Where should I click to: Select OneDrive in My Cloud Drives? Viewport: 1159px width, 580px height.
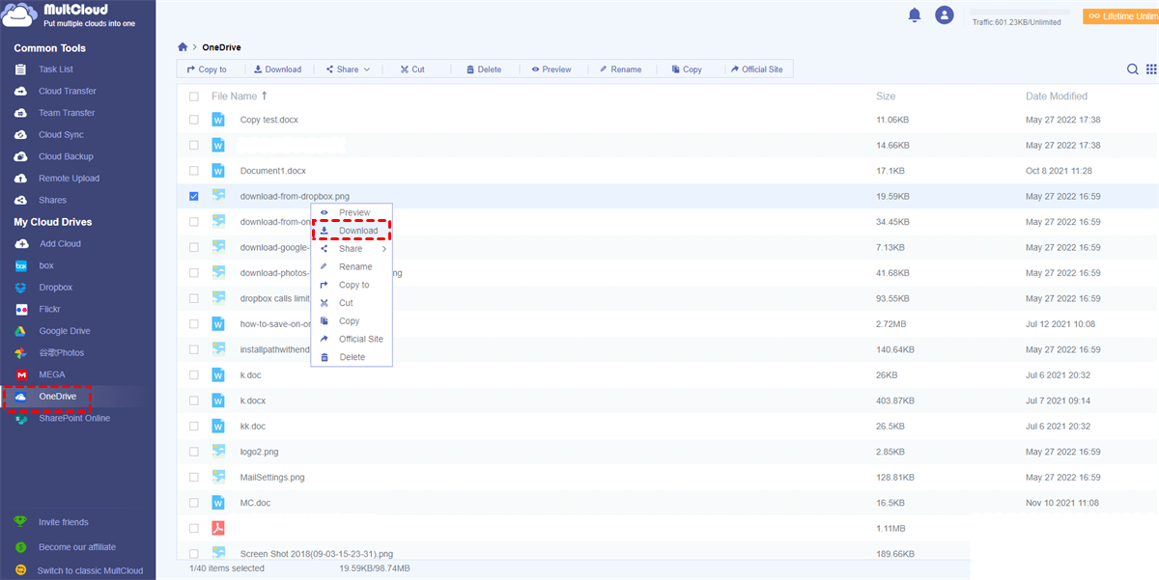57,397
